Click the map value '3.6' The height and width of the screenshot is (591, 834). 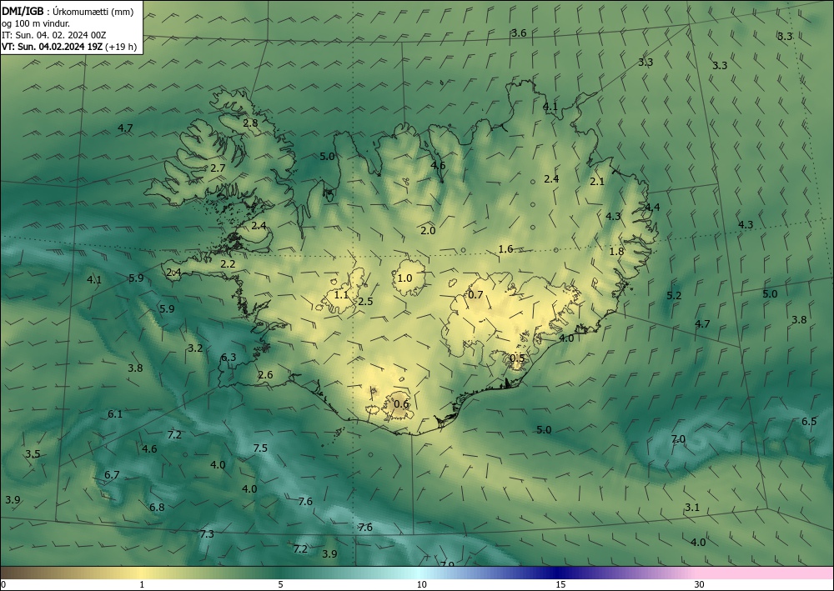coord(519,33)
